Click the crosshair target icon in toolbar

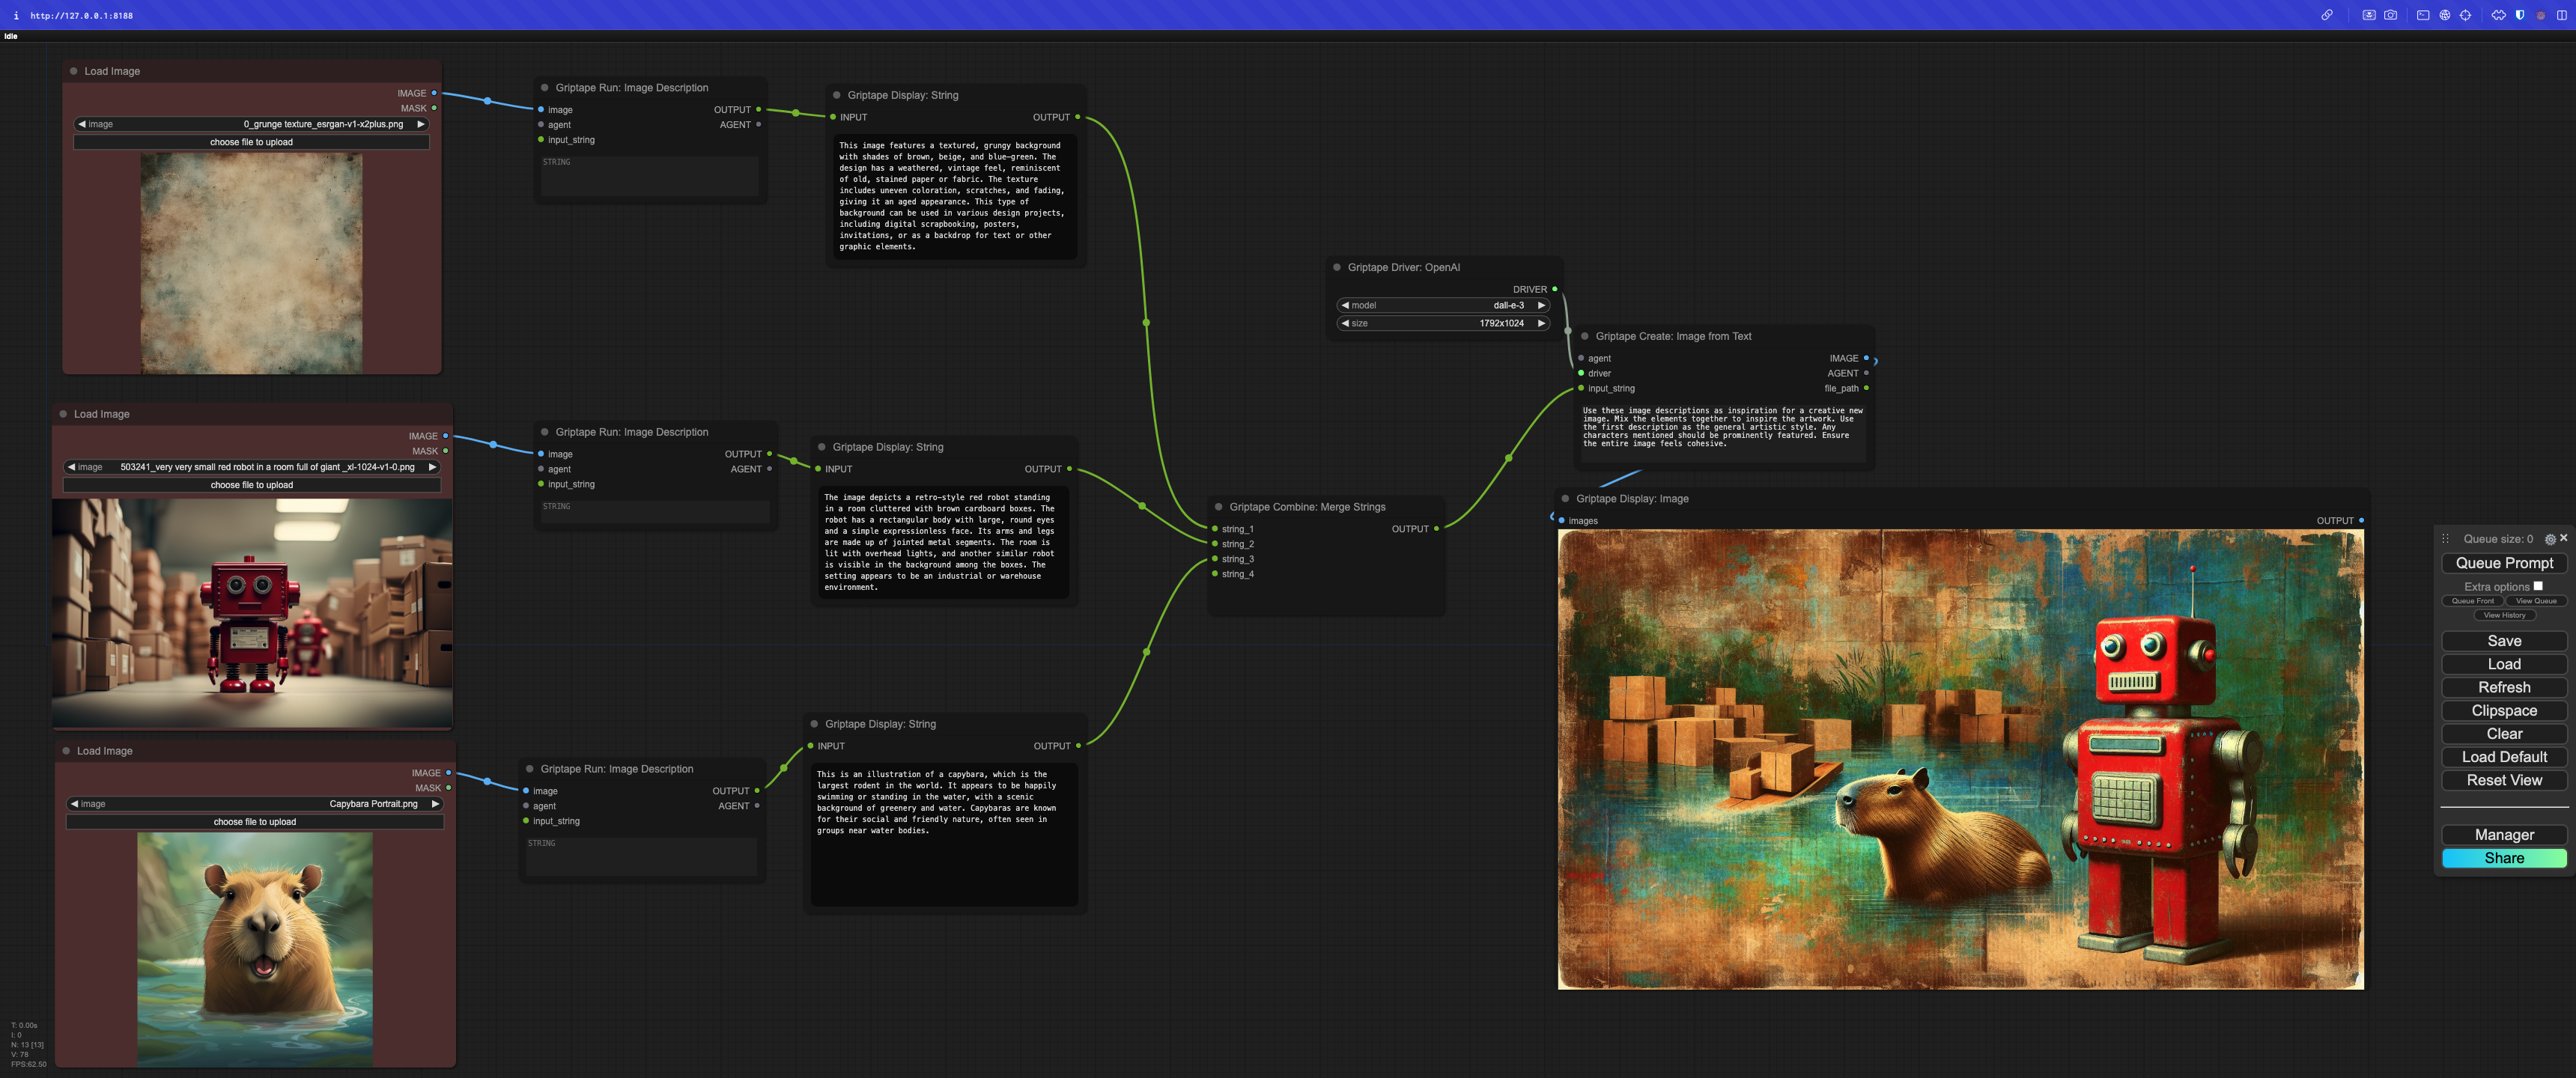[x=2465, y=15]
